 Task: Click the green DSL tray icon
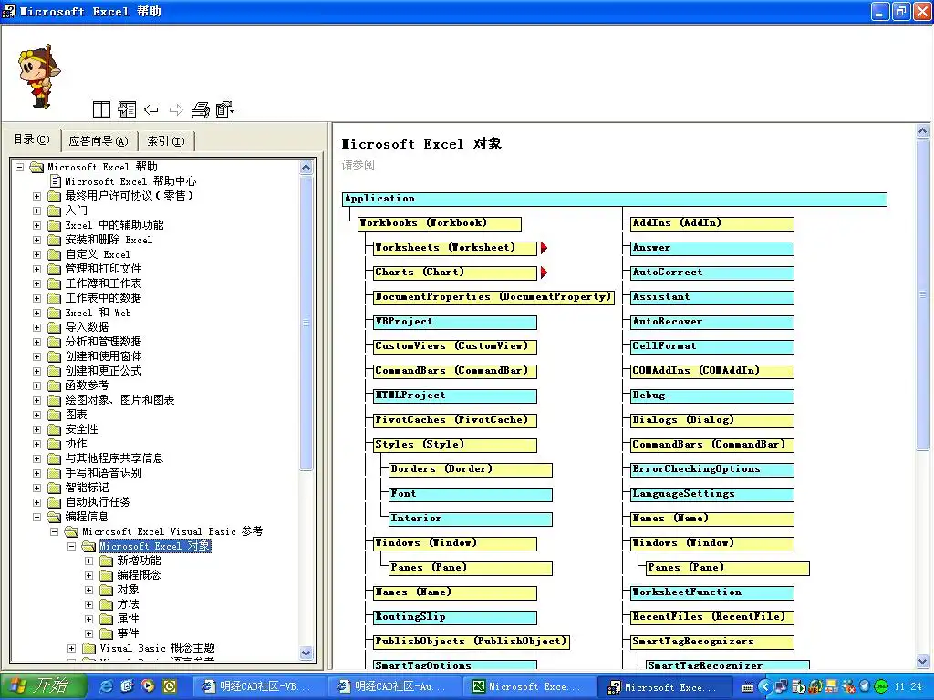(880, 687)
